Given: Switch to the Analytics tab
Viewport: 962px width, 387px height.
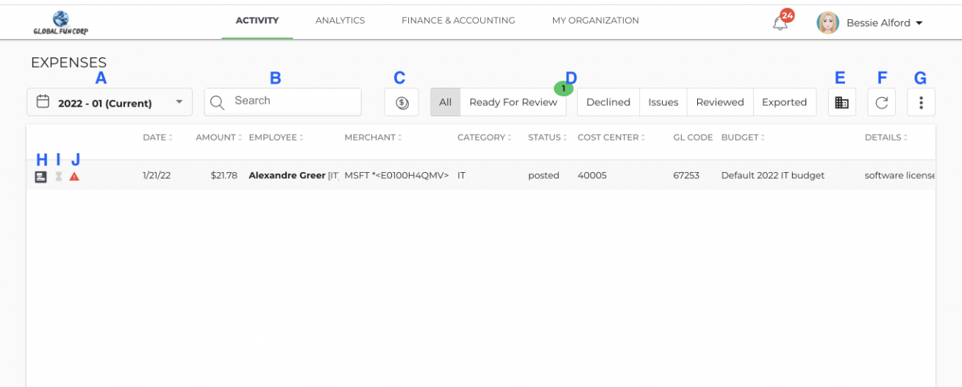Looking at the screenshot, I should pos(340,21).
